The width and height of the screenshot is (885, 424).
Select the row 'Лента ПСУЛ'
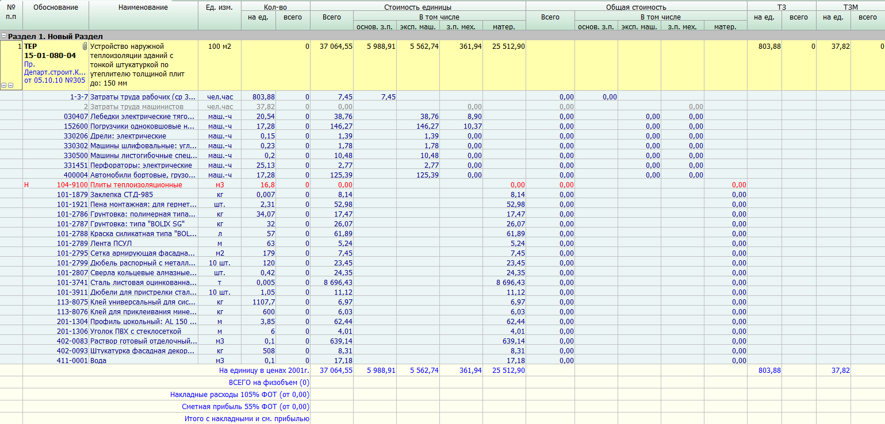coord(442,243)
